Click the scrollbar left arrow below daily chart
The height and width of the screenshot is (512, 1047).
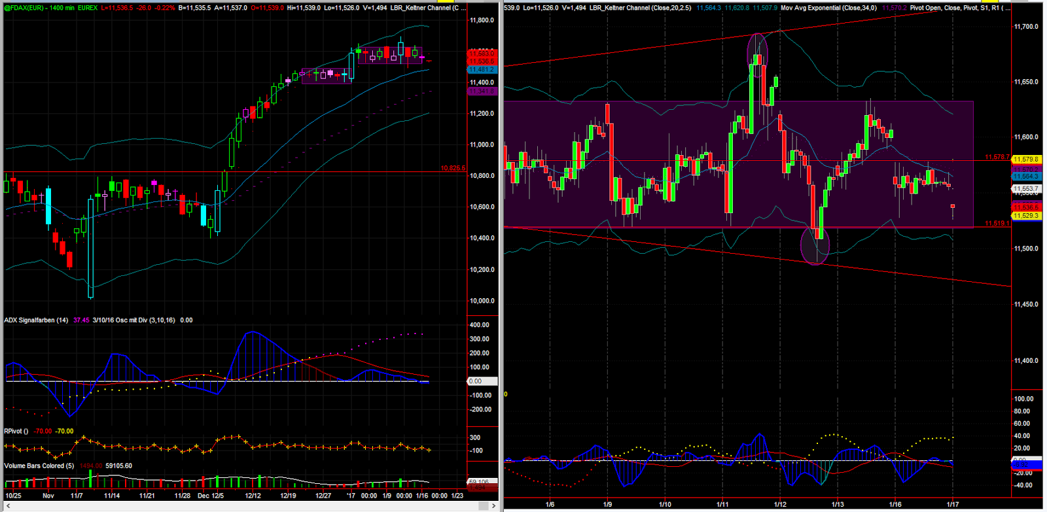[8, 505]
